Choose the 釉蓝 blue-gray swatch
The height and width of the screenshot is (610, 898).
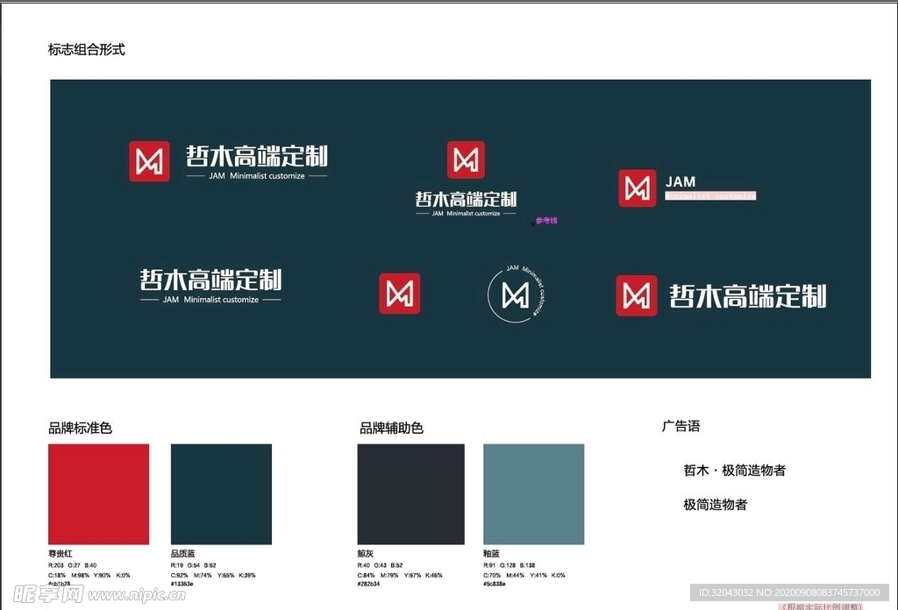[x=533, y=494]
